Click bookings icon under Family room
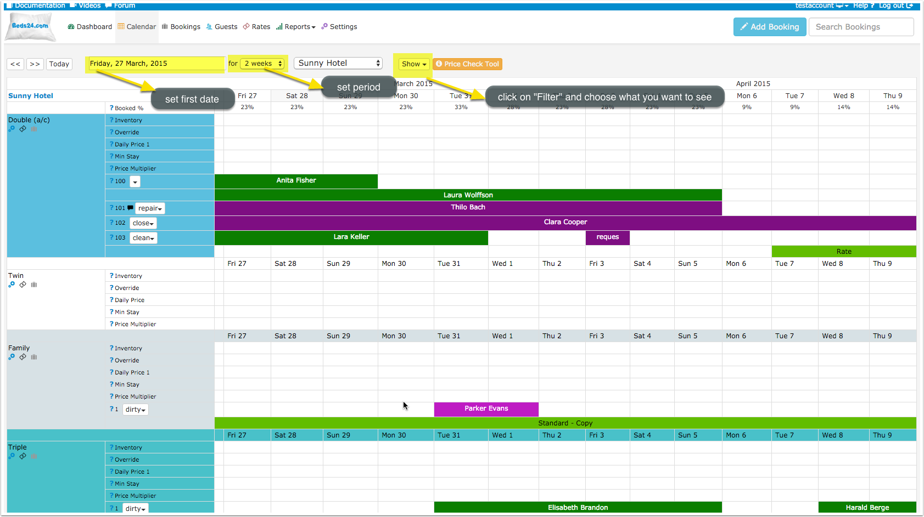924x517 pixels. 34,357
